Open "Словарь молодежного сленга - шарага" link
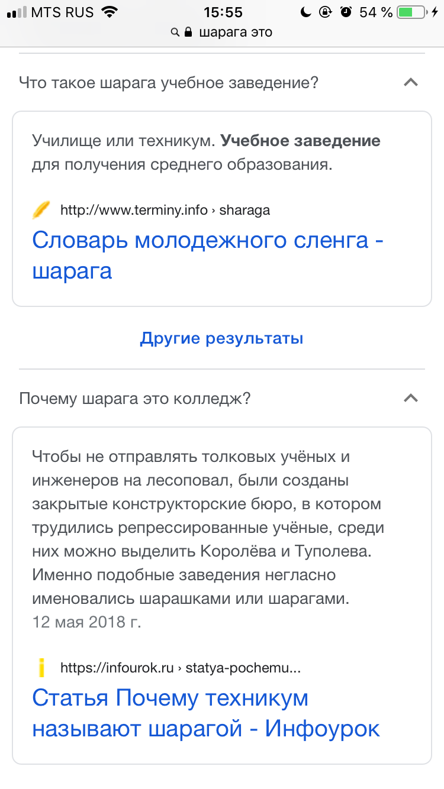 click(207, 256)
